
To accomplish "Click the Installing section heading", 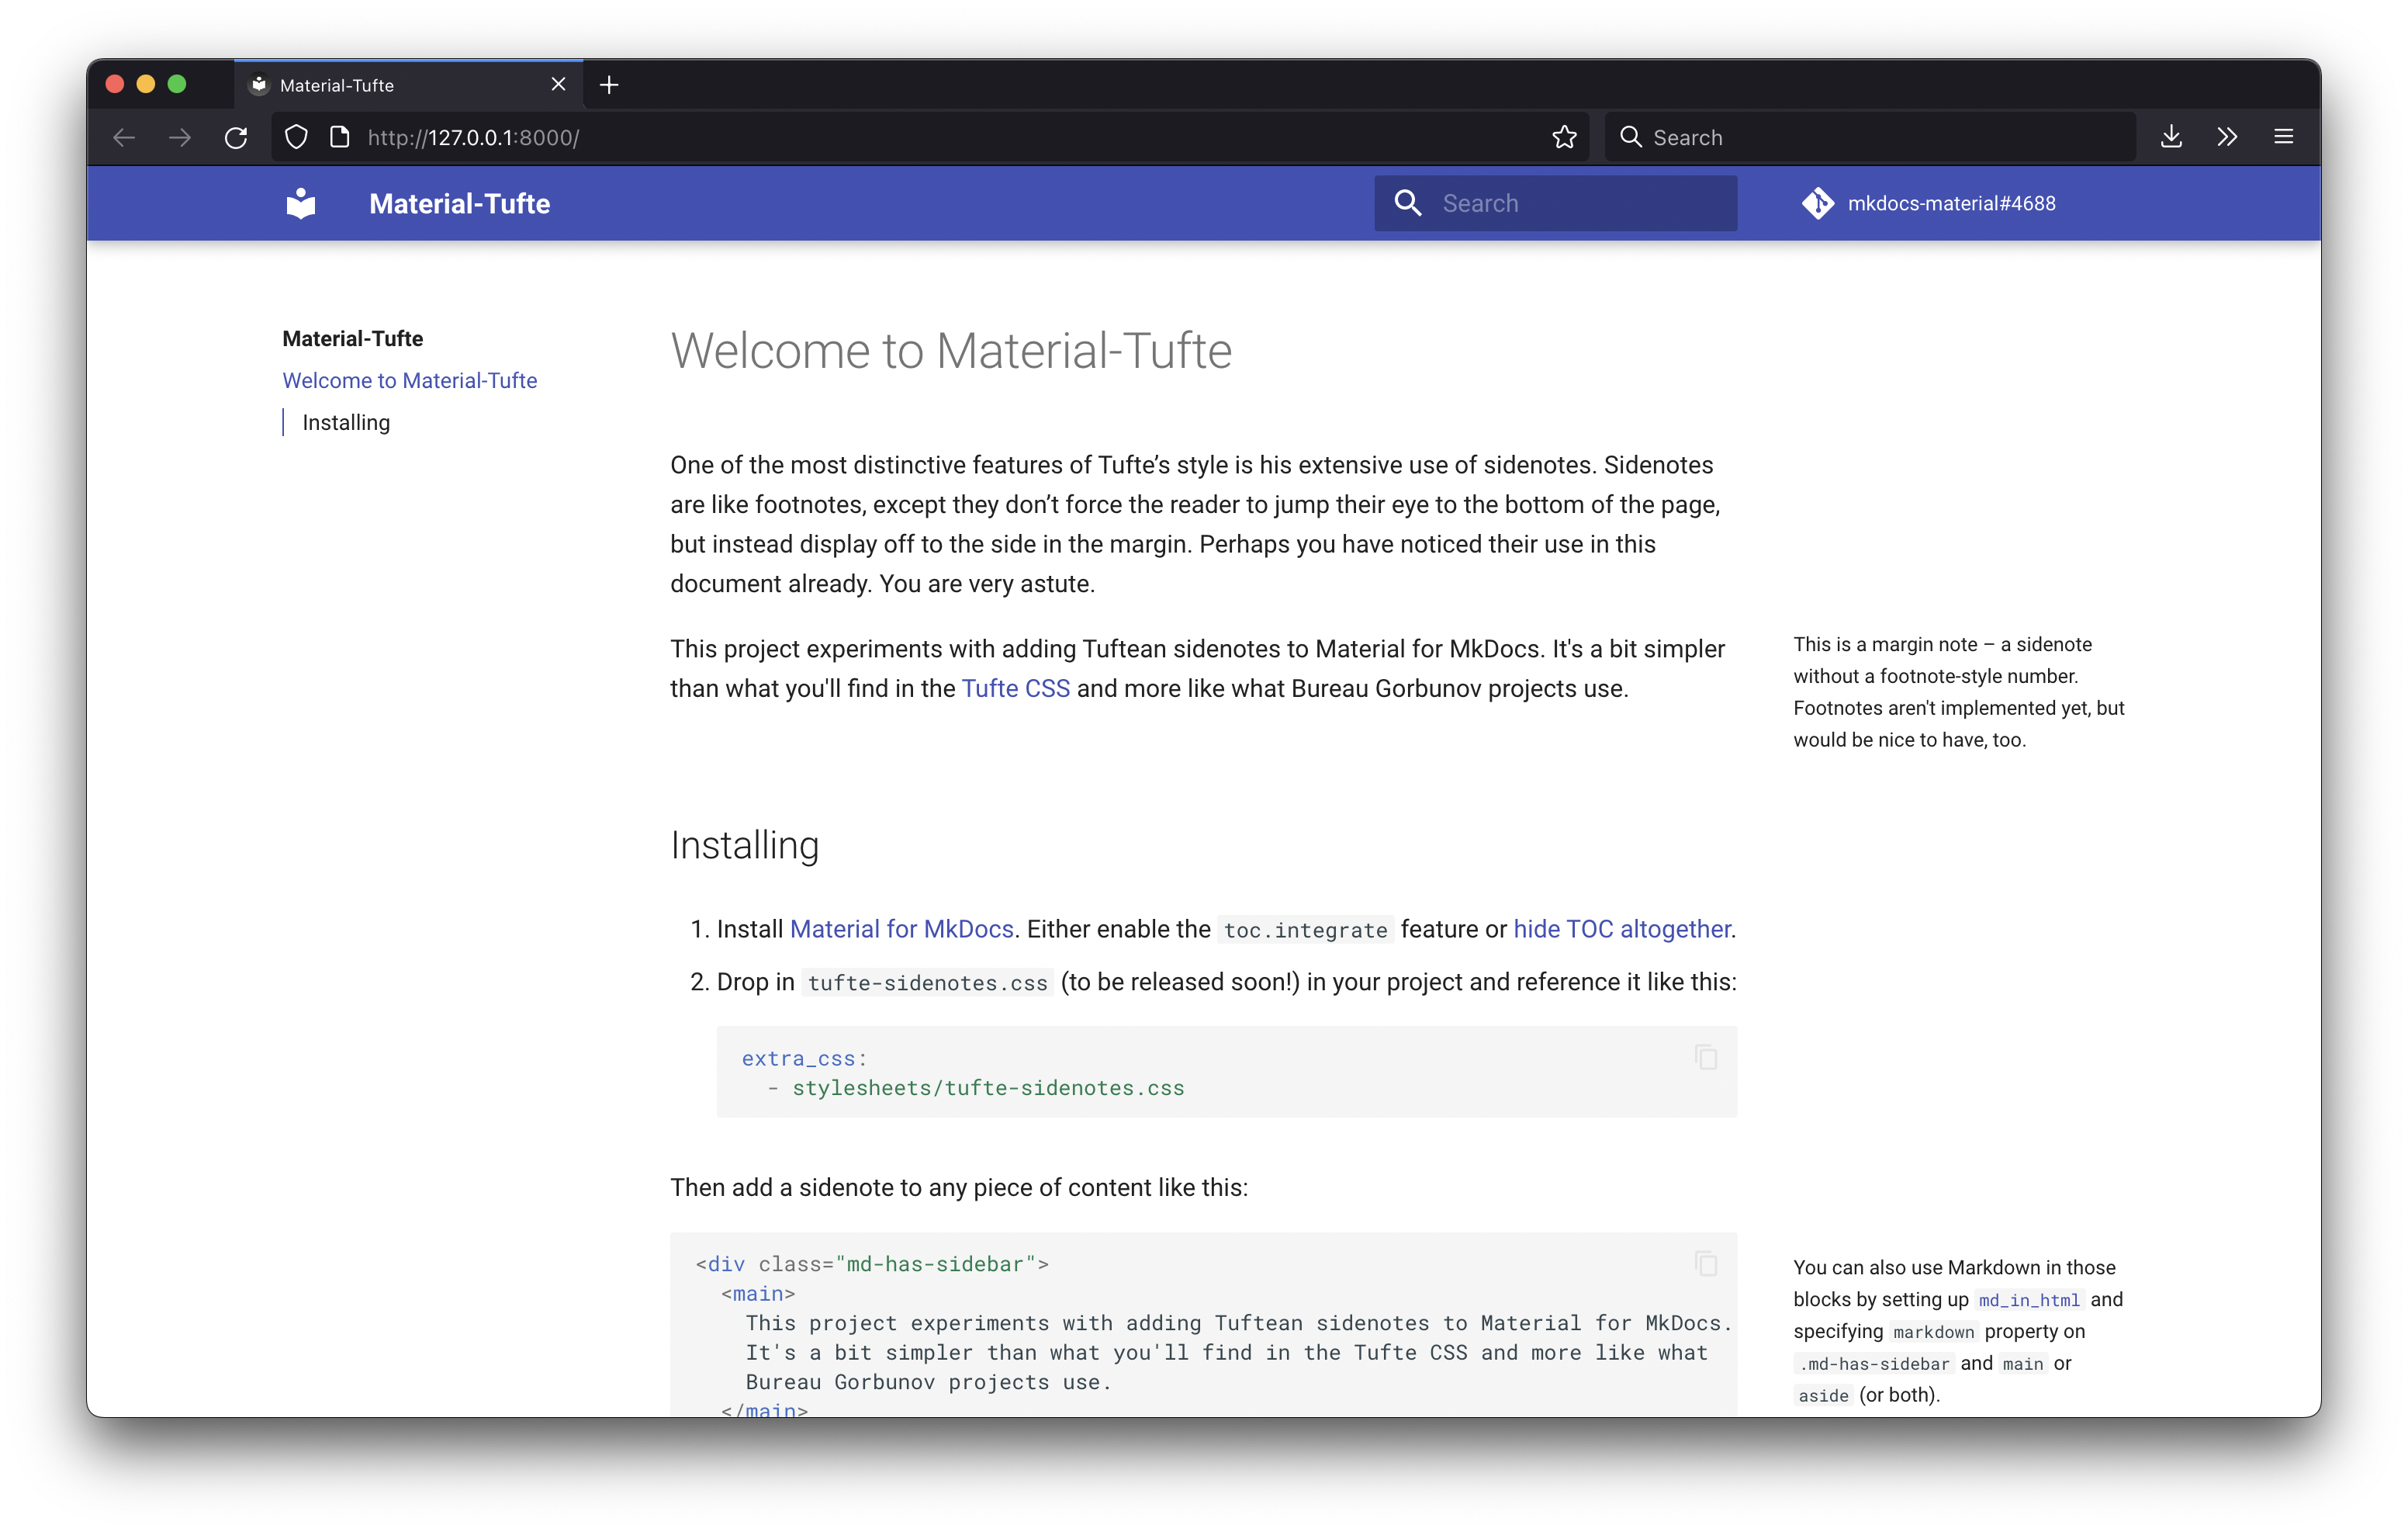I will 745,846.
